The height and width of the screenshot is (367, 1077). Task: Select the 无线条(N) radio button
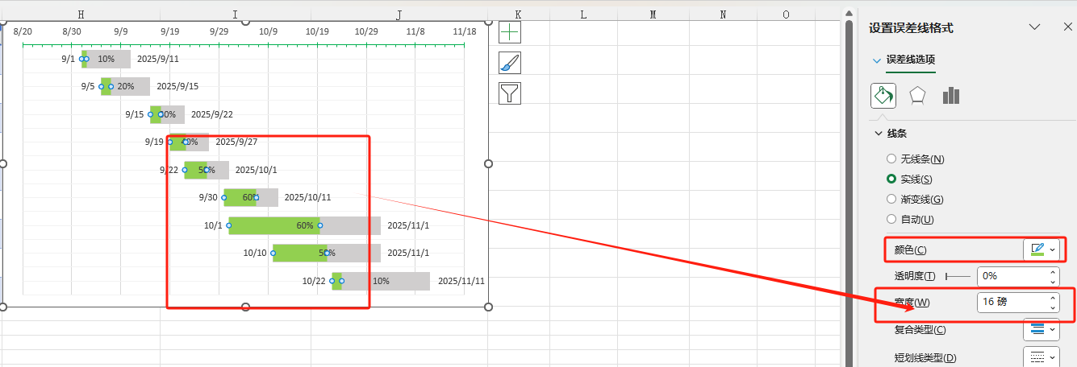tap(891, 159)
